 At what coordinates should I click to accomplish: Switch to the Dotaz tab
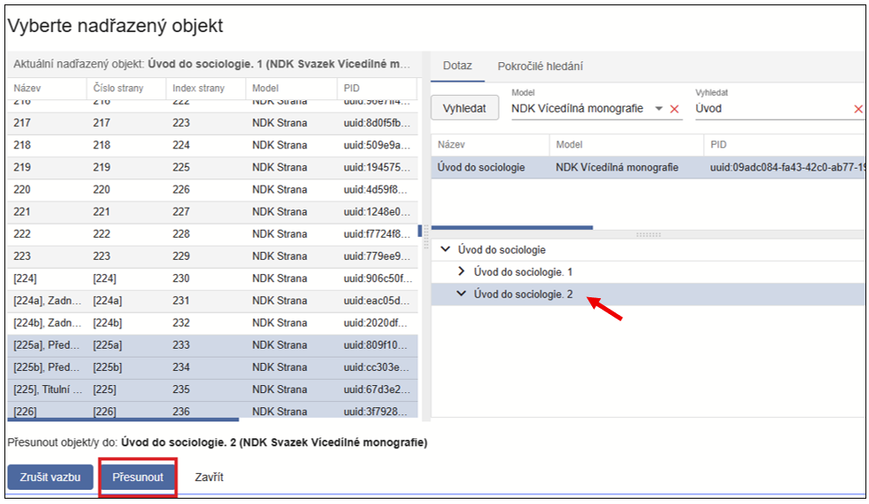(x=457, y=67)
